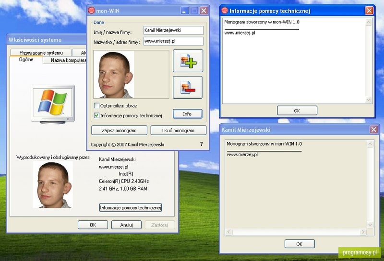Image resolution: width=384 pixels, height=261 pixels.
Task: Click Zapisz monogram button
Action: [119, 130]
